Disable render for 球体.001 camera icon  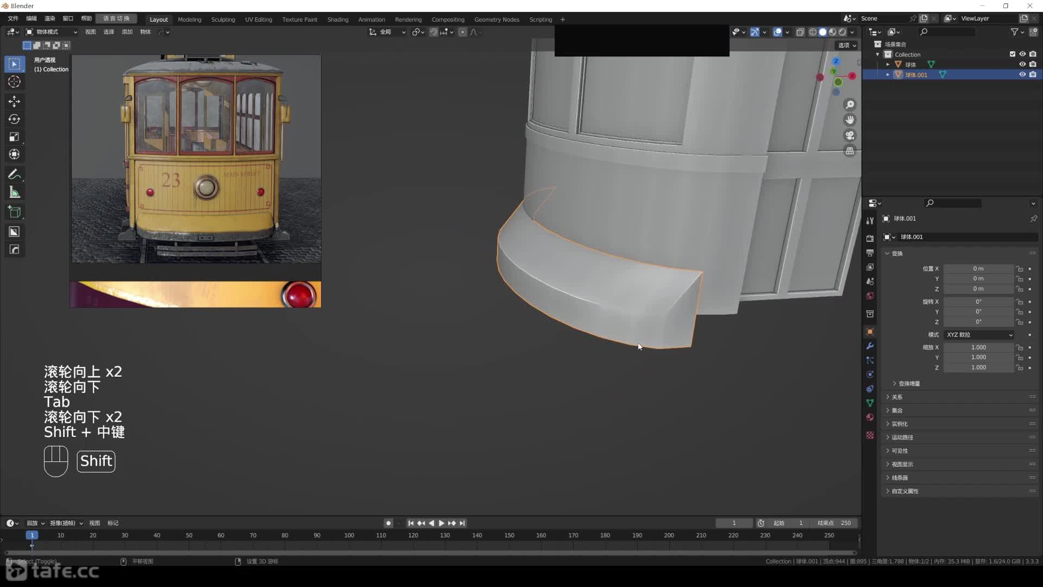(x=1033, y=74)
